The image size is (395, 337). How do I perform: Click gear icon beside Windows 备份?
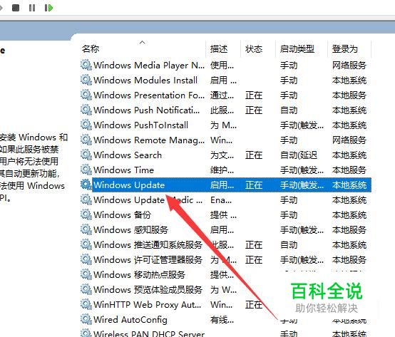86,215
